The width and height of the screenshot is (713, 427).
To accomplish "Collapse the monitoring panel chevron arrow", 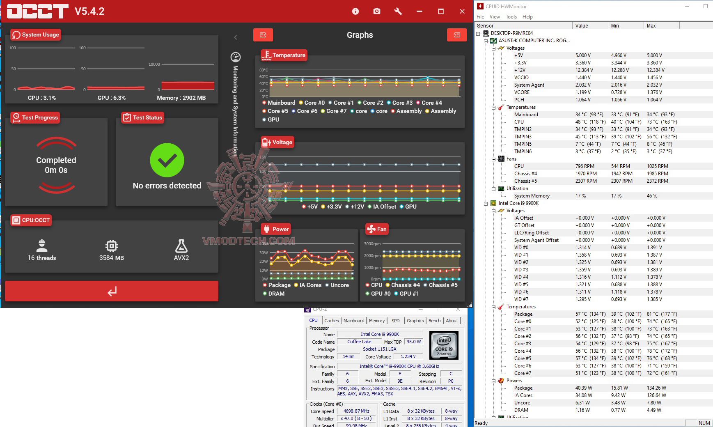I will (236, 37).
